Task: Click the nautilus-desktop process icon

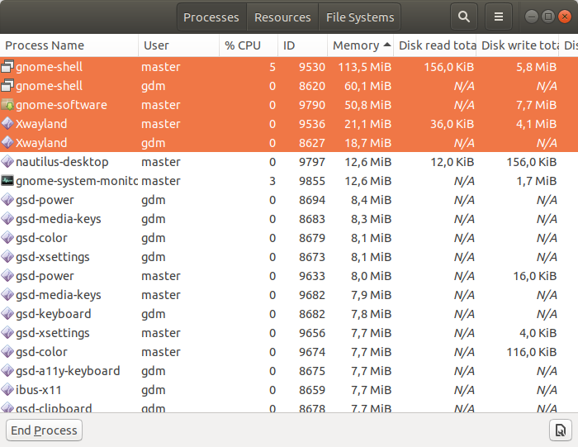Action: point(7,162)
